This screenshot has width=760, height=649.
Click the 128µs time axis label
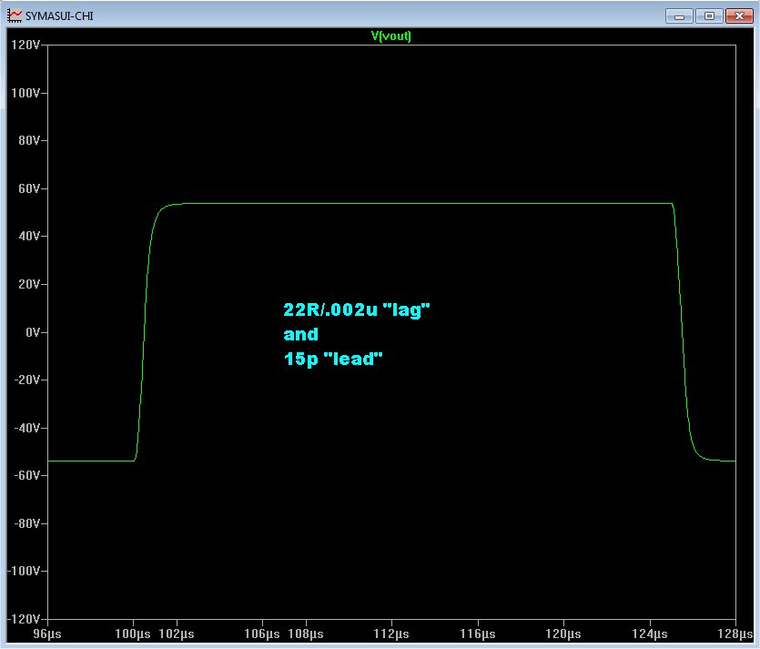tap(735, 634)
